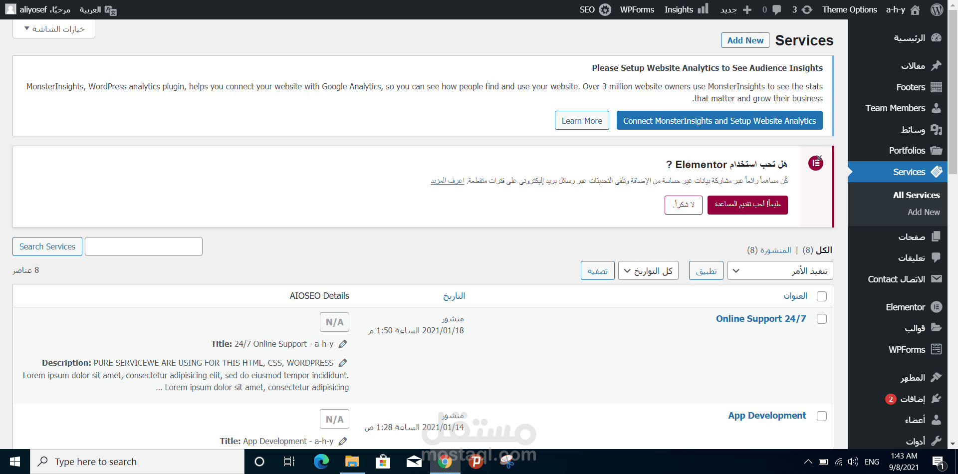Expand the خيارات الشاشة screen options panel
The height and width of the screenshot is (474, 958).
tap(54, 29)
